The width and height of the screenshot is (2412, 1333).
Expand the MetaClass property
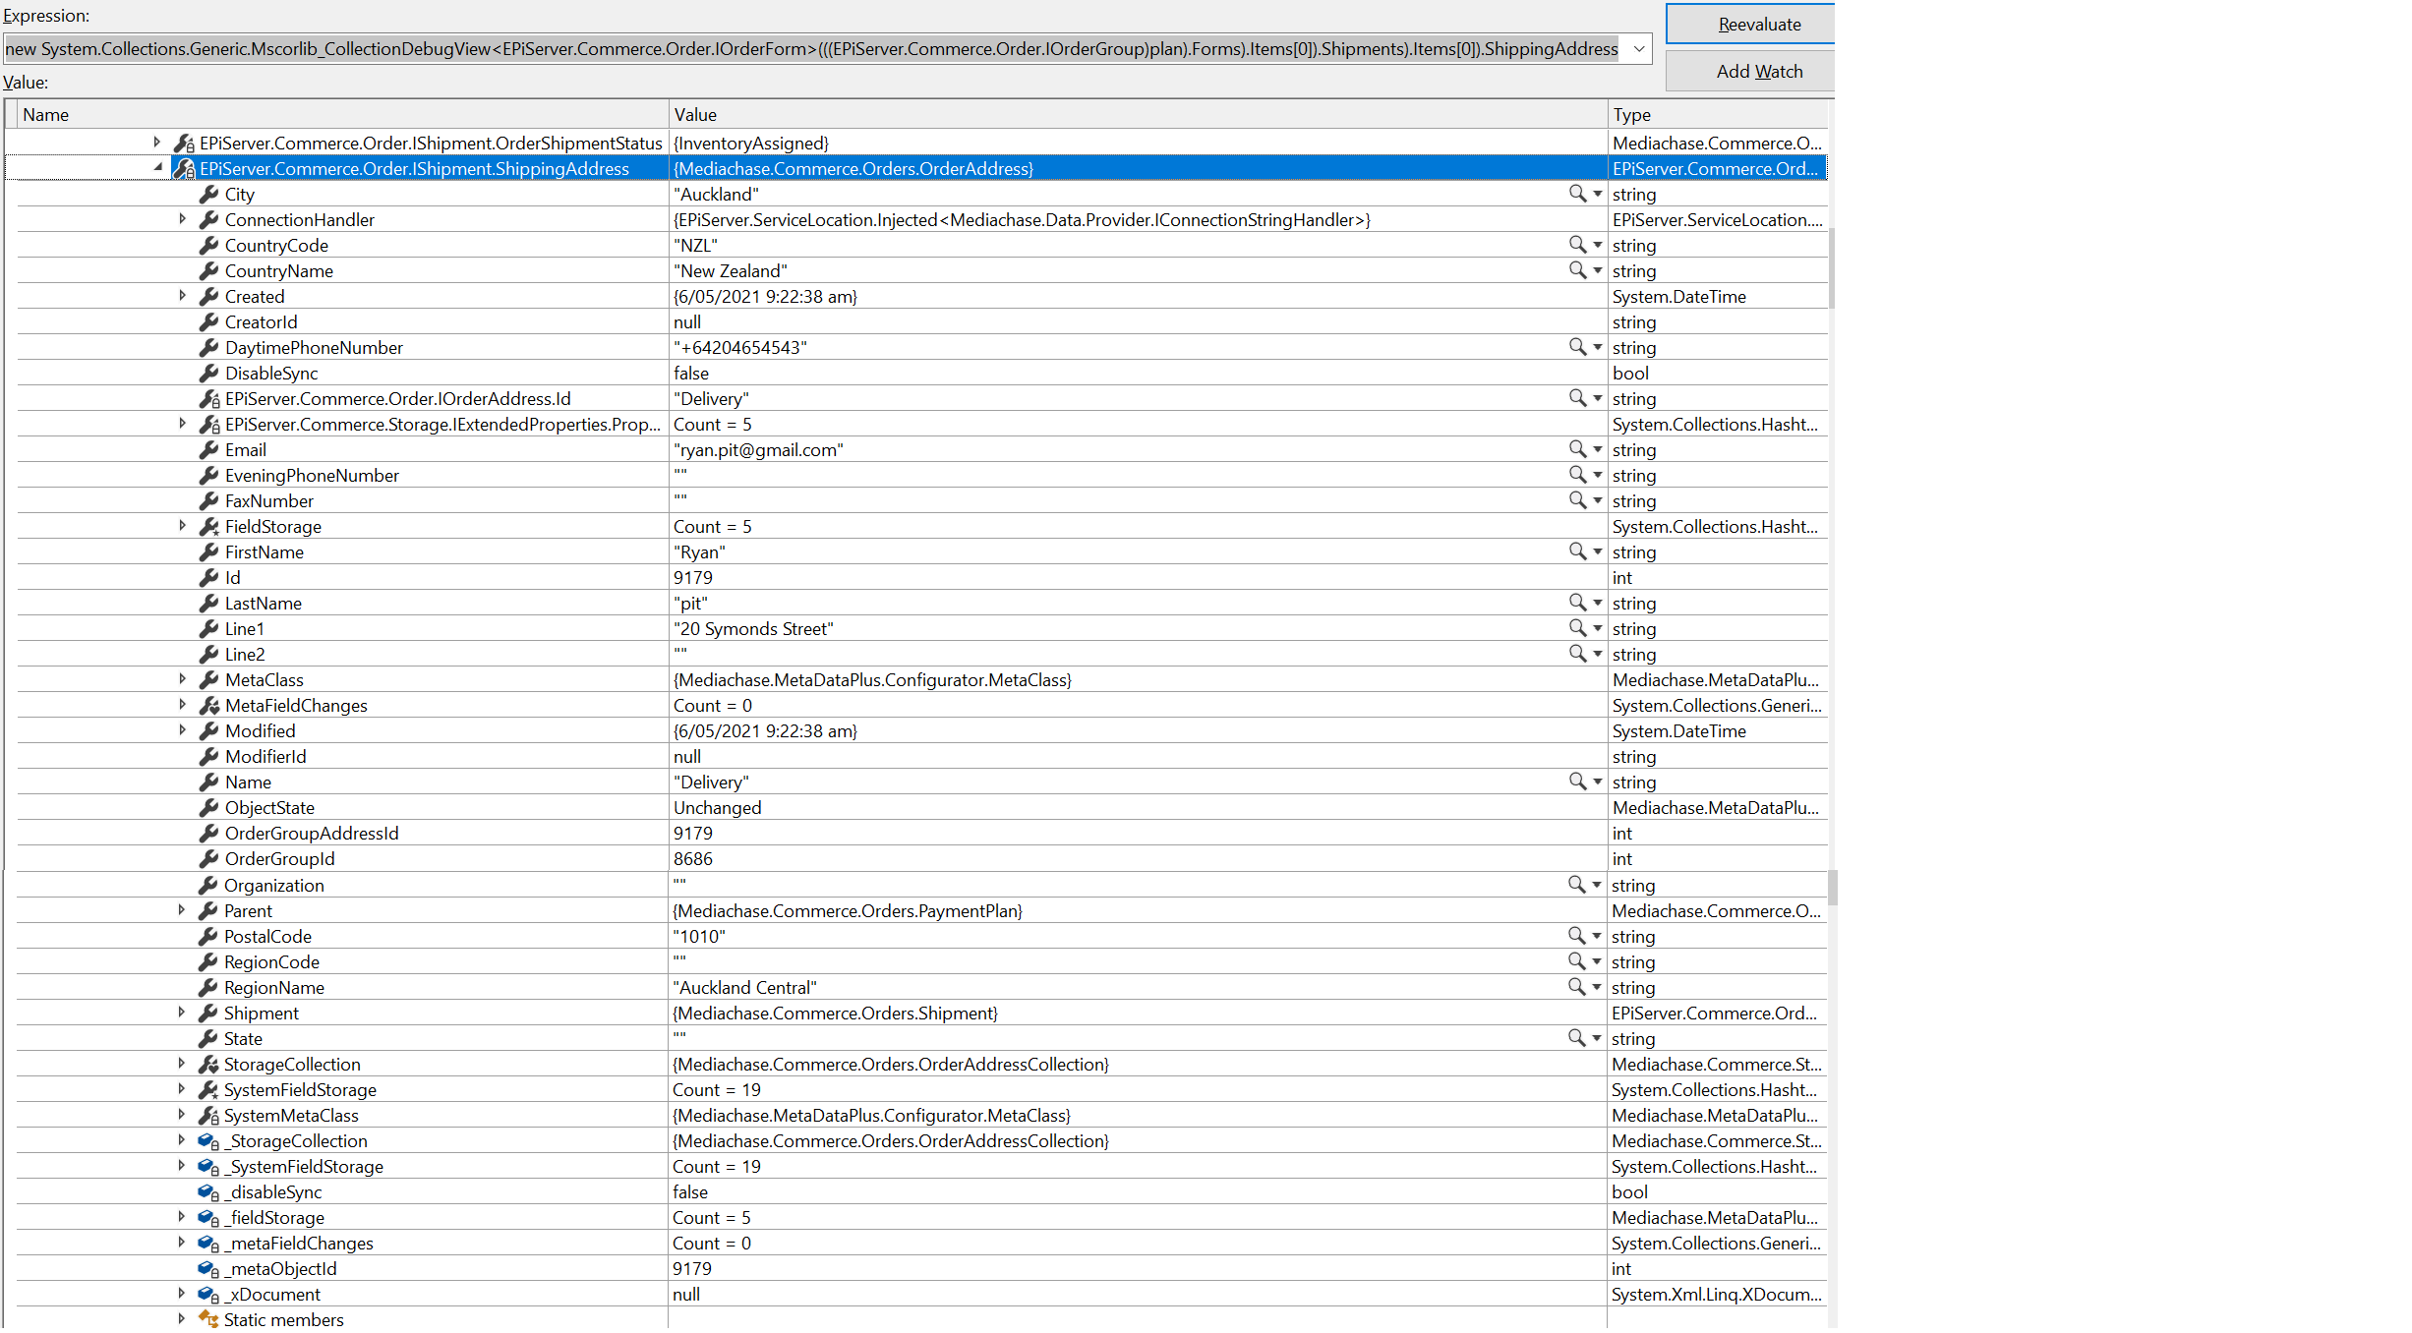click(182, 679)
